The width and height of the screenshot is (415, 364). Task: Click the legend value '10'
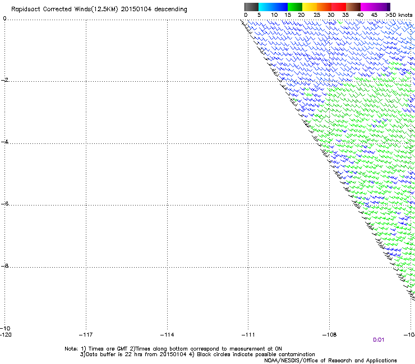click(x=274, y=15)
